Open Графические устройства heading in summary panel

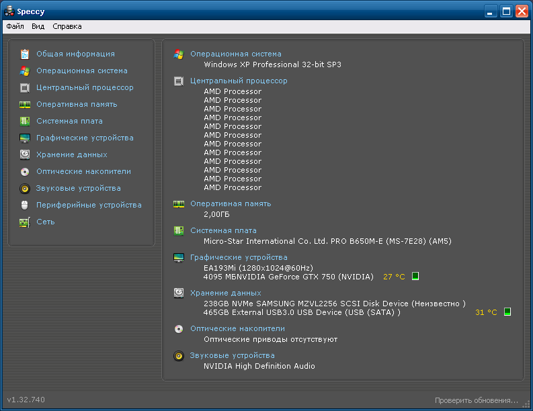(239, 257)
